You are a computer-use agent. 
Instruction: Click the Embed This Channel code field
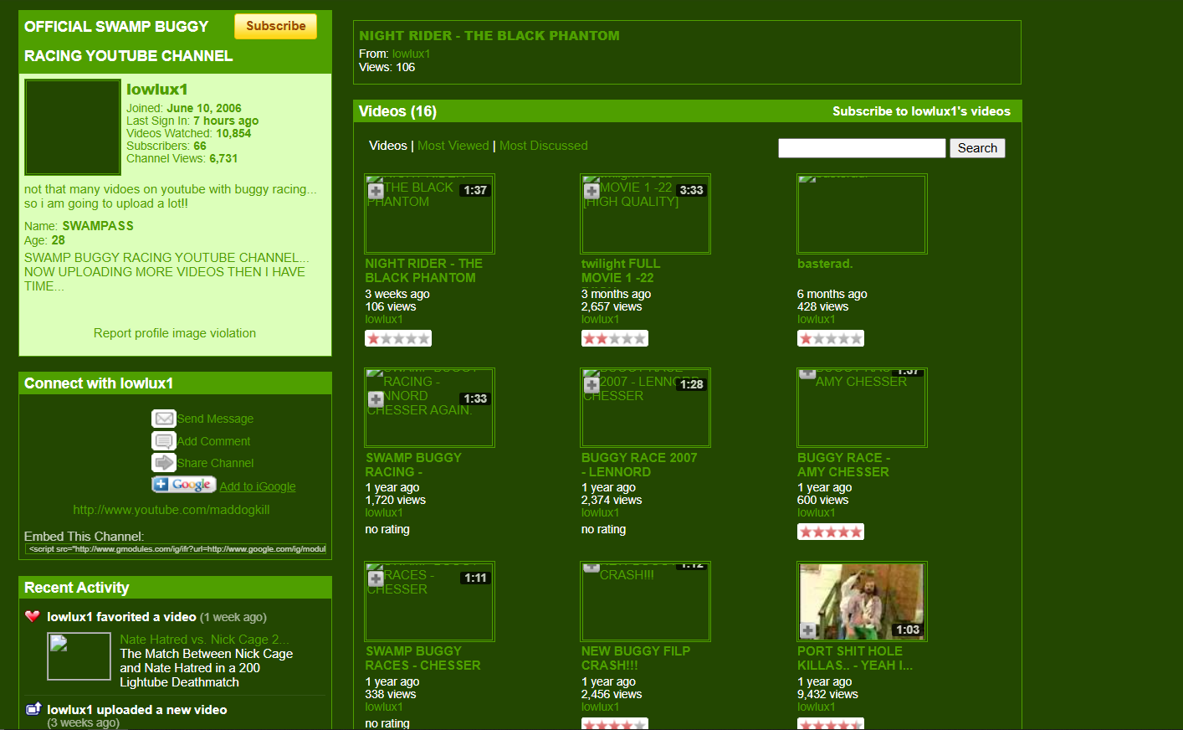[x=176, y=549]
